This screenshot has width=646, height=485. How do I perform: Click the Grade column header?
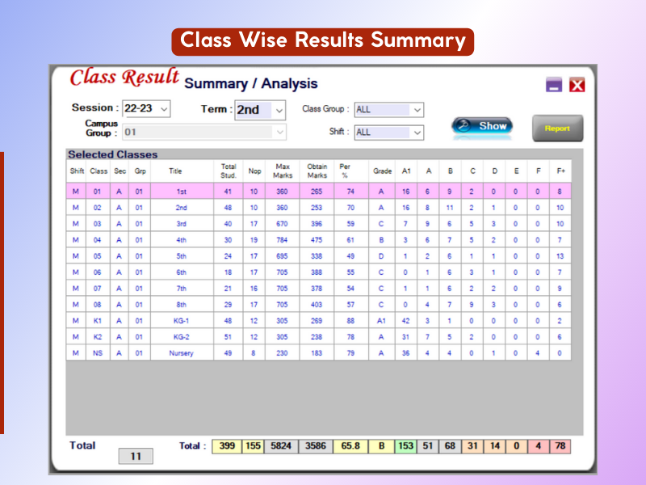pyautogui.click(x=382, y=171)
